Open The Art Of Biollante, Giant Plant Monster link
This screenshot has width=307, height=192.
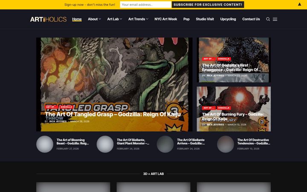[x=133, y=142]
